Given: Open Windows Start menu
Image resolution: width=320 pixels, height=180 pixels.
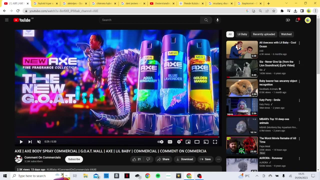Looking at the screenshot, I should [x=5, y=176].
